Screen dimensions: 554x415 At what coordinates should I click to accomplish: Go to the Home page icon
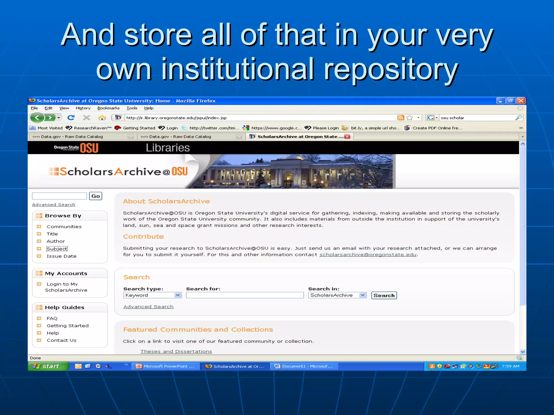click(102, 118)
